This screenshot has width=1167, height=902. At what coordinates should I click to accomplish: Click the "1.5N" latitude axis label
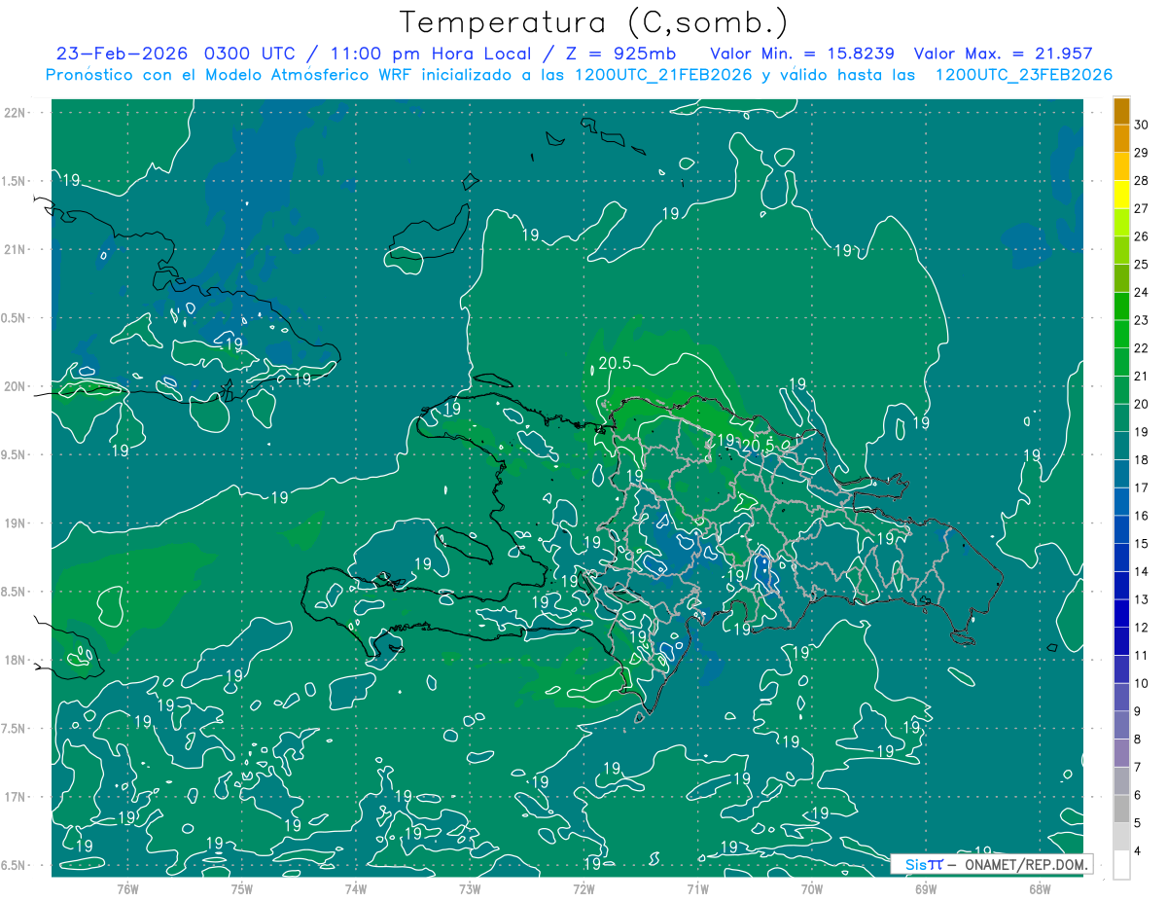(15, 181)
